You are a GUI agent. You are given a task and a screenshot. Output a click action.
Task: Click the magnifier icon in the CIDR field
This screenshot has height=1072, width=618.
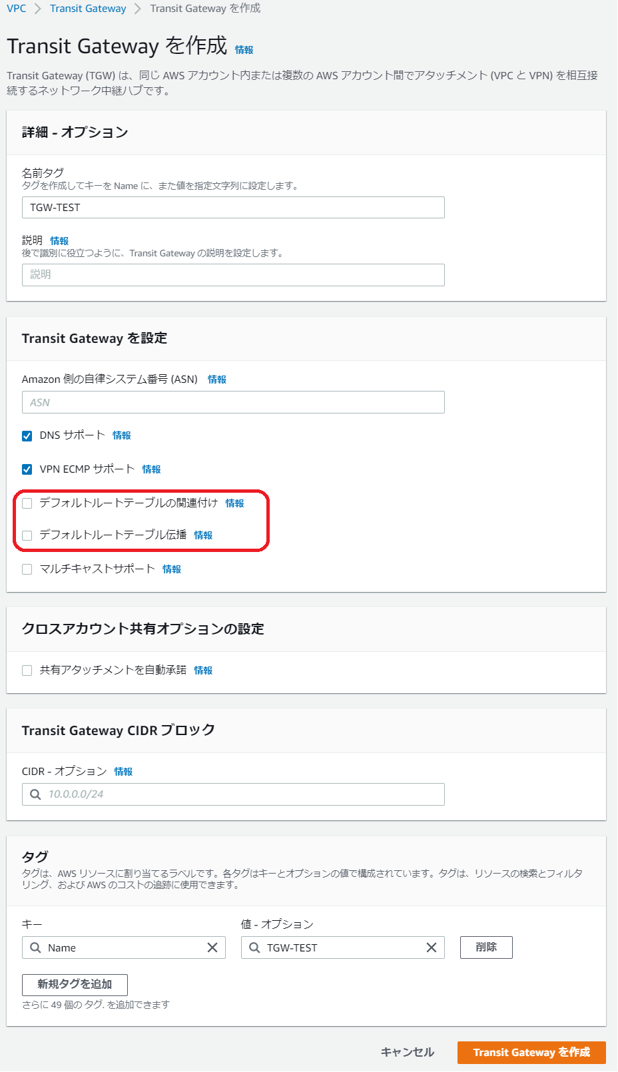[35, 794]
